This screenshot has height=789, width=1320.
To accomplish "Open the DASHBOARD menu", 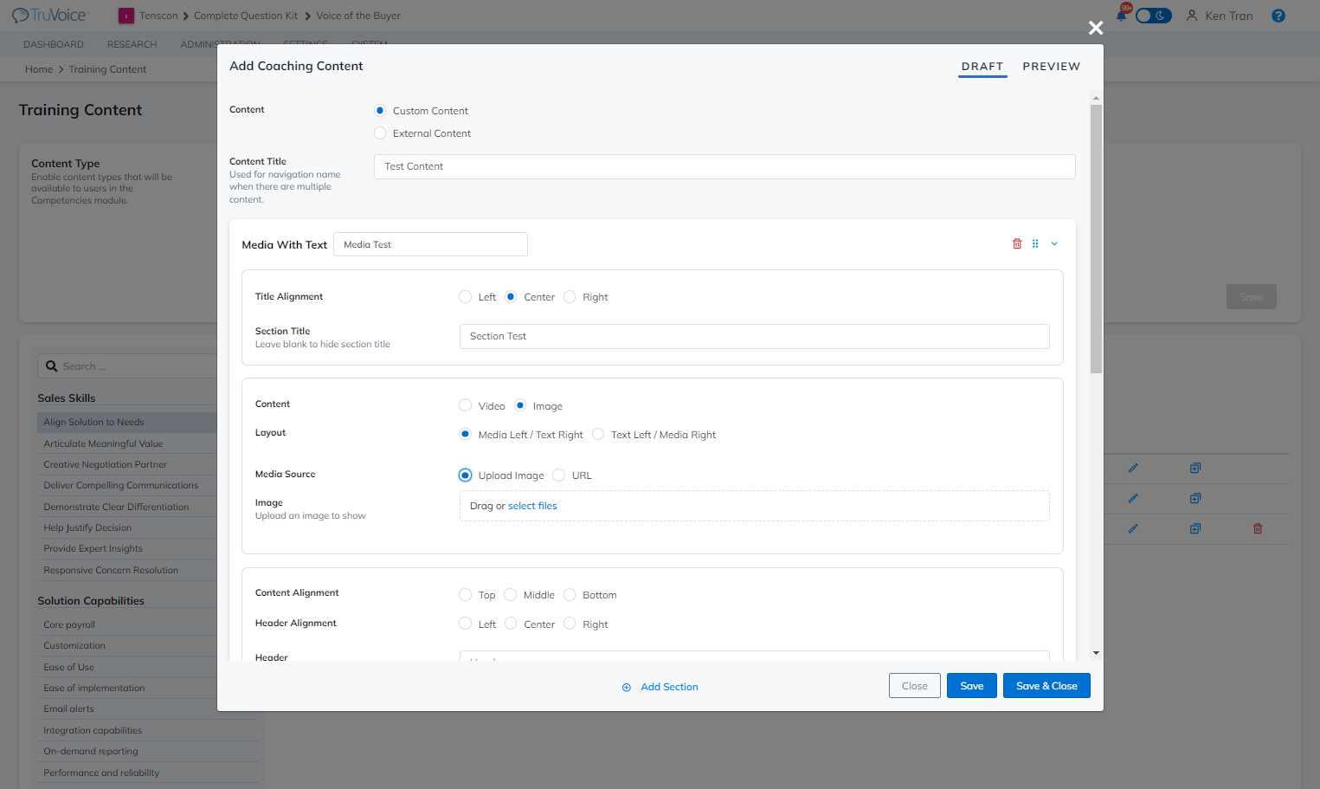I will [x=54, y=45].
